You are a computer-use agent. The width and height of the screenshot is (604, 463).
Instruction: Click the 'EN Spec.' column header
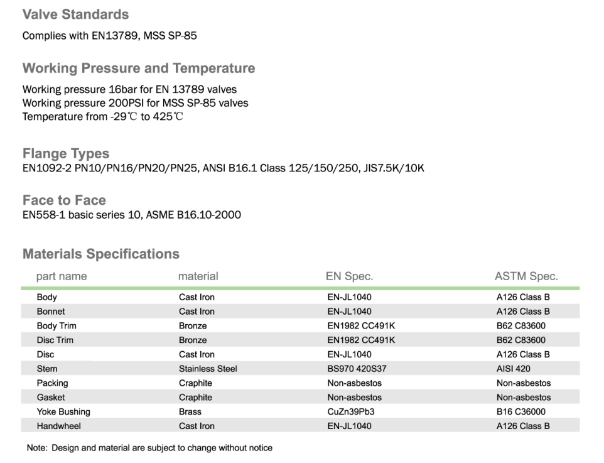coord(350,276)
